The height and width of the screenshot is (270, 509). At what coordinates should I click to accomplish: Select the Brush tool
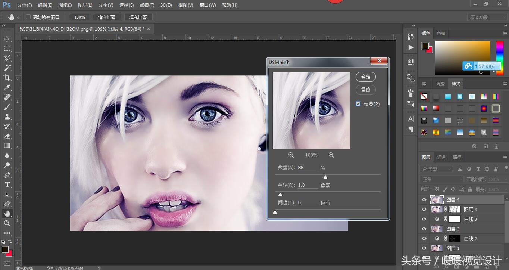[7, 107]
